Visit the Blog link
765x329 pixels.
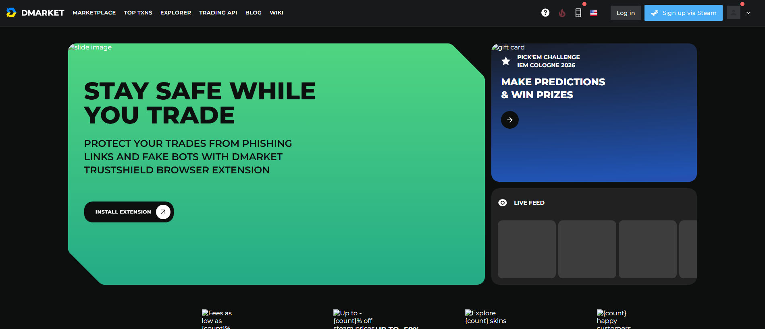254,13
